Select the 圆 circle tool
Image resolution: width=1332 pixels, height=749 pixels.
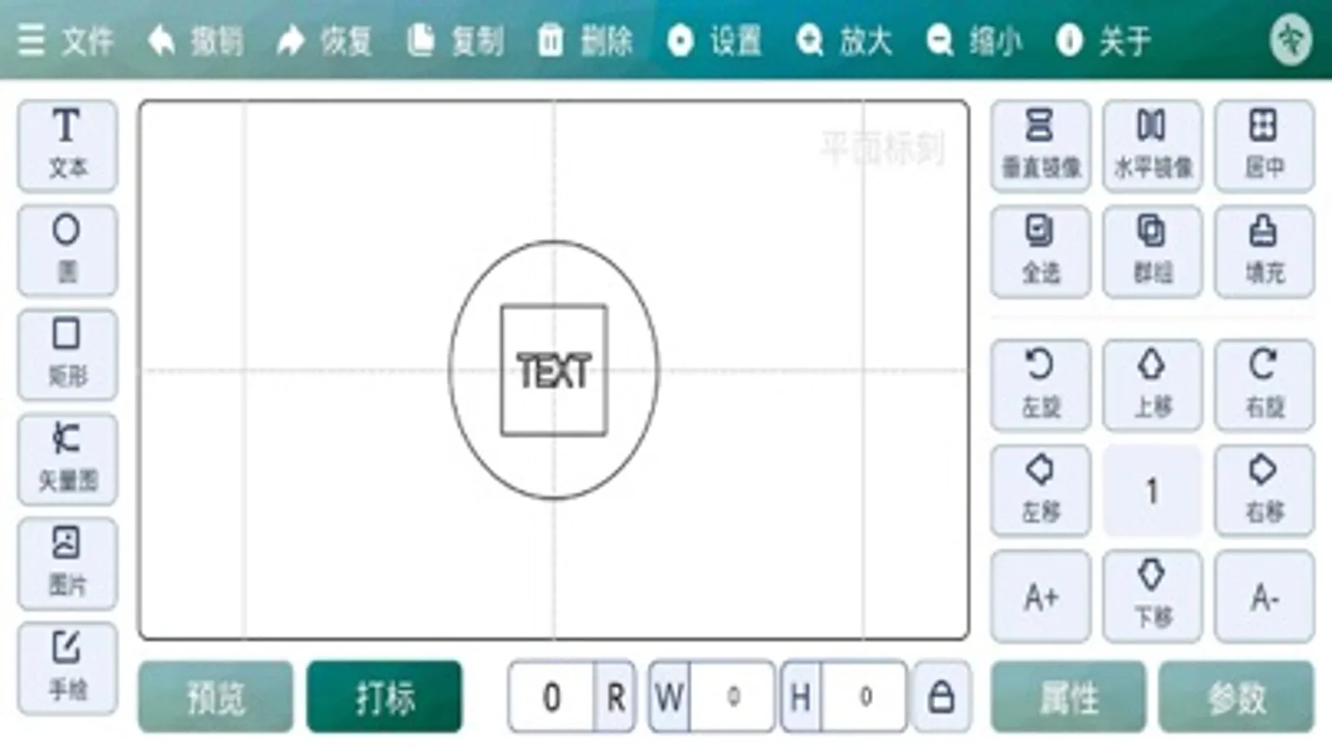(x=67, y=250)
